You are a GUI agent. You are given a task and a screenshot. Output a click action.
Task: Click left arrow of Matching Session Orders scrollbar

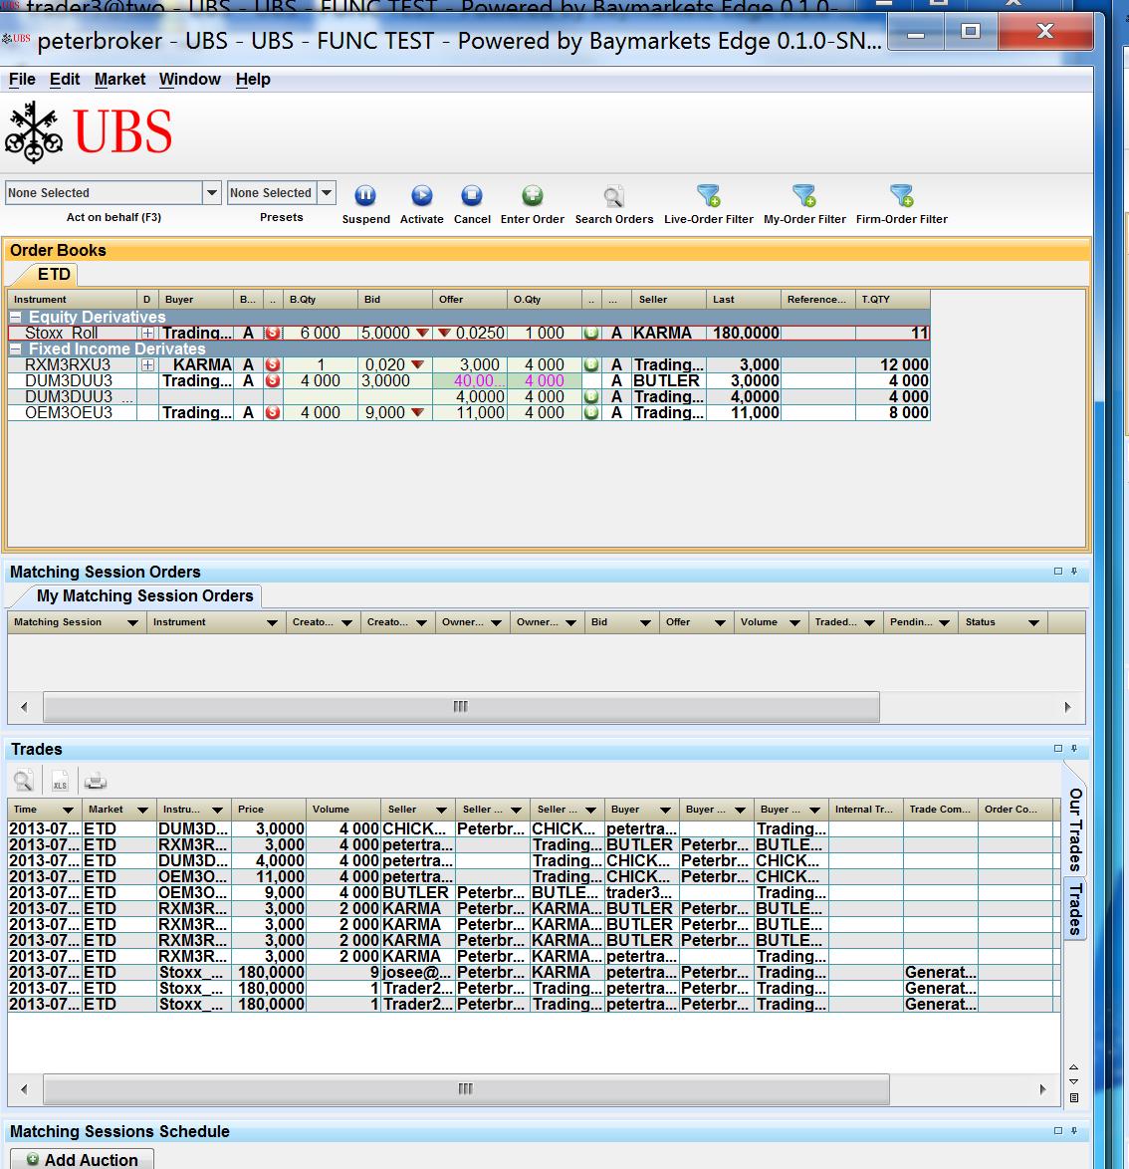click(x=24, y=707)
